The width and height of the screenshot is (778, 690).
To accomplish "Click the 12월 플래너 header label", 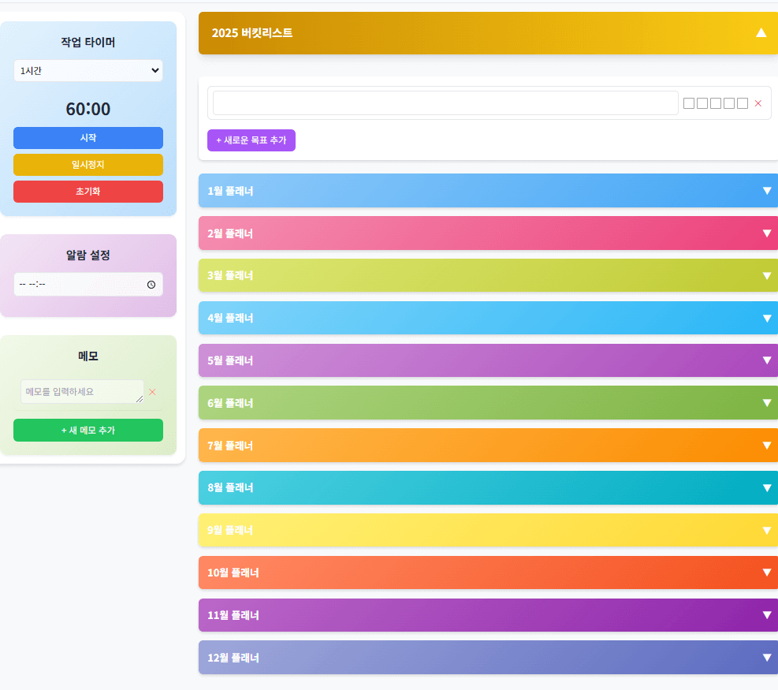I will 233,658.
